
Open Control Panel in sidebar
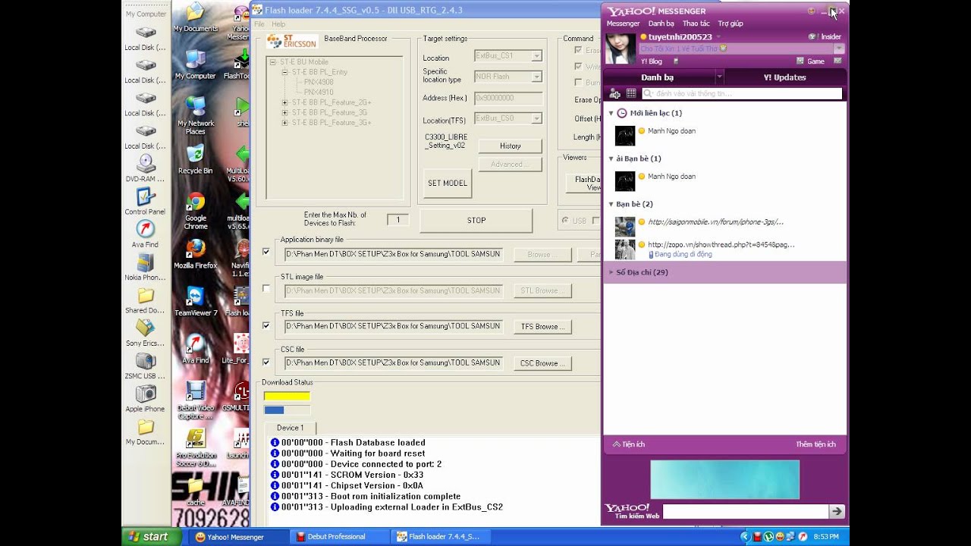click(x=145, y=201)
